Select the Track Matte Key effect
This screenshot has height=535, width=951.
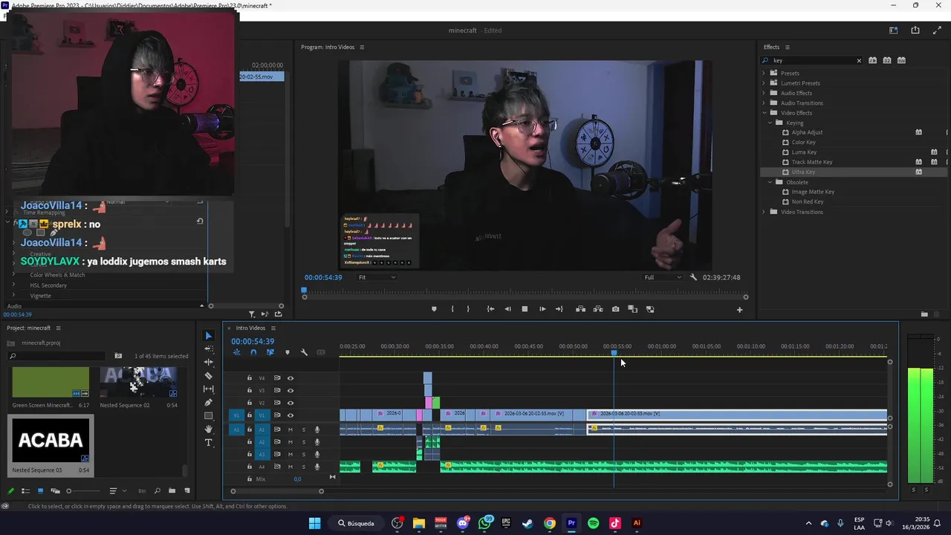[x=811, y=162]
